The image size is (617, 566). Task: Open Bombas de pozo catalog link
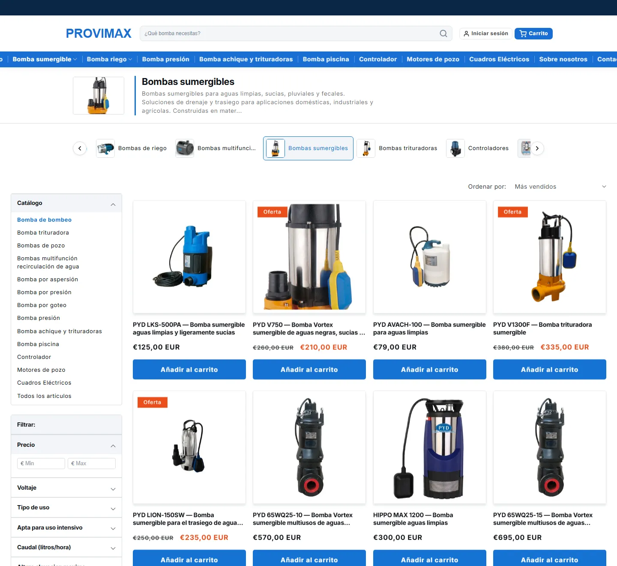(41, 246)
